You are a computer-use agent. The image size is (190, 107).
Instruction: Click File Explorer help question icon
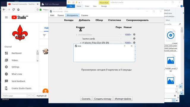pyautogui.click(x=181, y=6)
